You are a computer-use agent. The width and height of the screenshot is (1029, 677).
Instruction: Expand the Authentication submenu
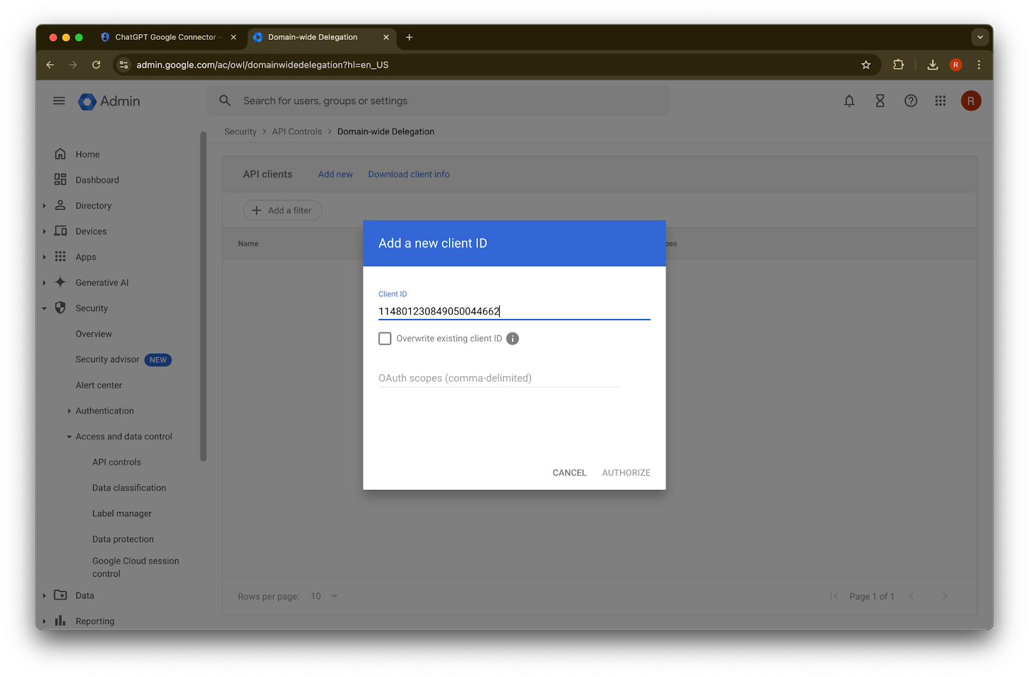tap(69, 411)
